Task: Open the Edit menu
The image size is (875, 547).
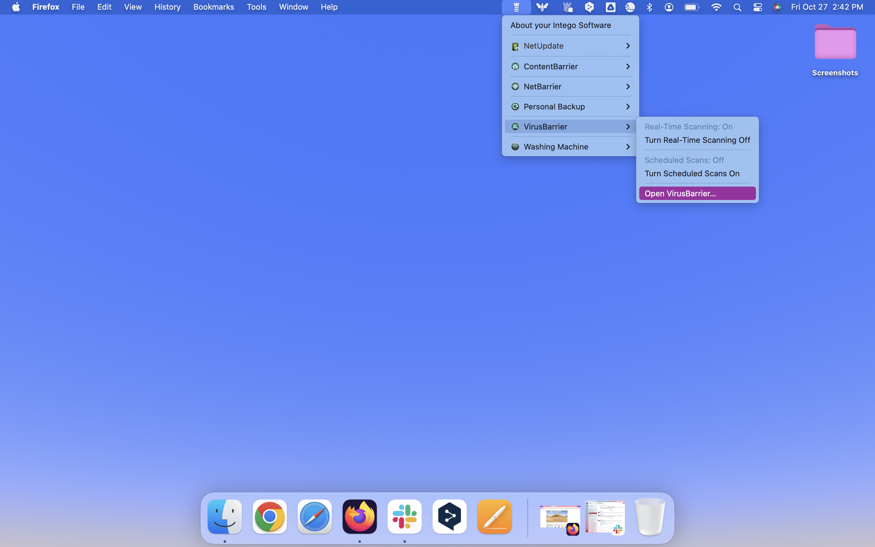Action: (x=104, y=7)
